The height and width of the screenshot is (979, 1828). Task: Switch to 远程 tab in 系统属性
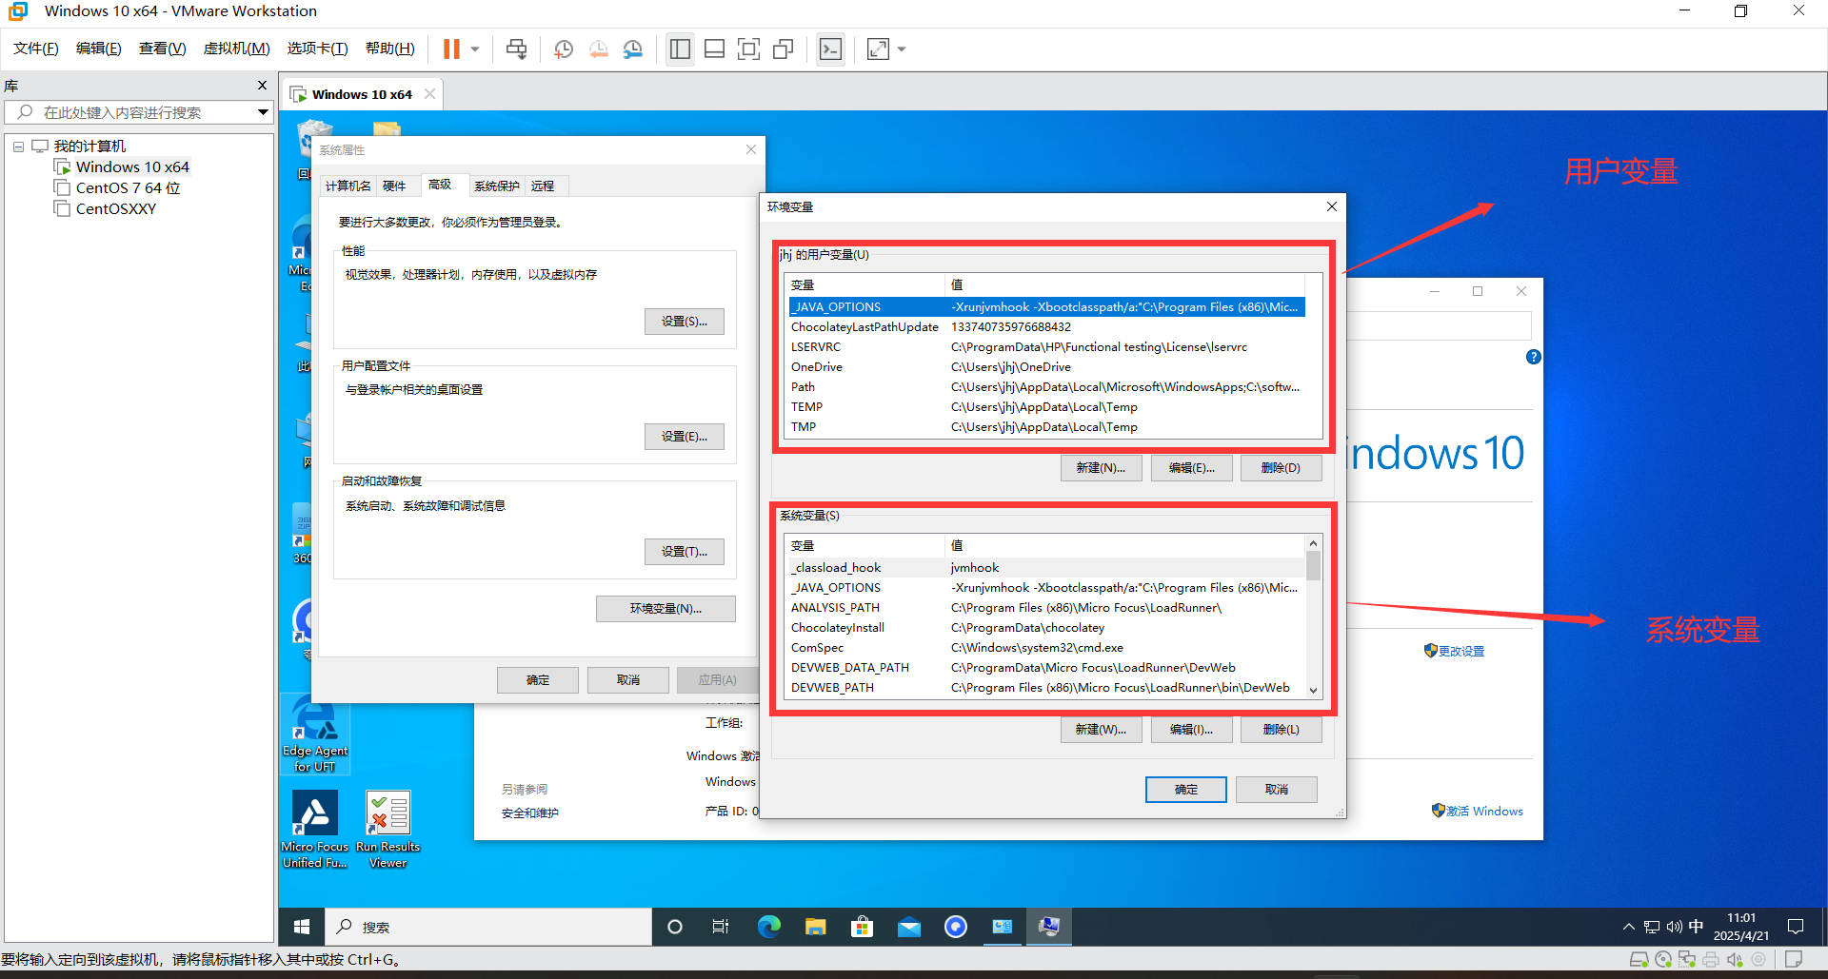543,186
